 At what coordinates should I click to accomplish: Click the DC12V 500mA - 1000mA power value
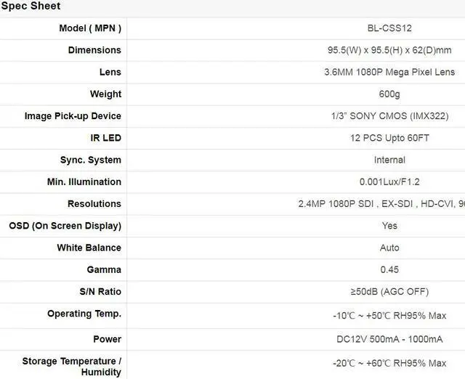click(x=389, y=339)
